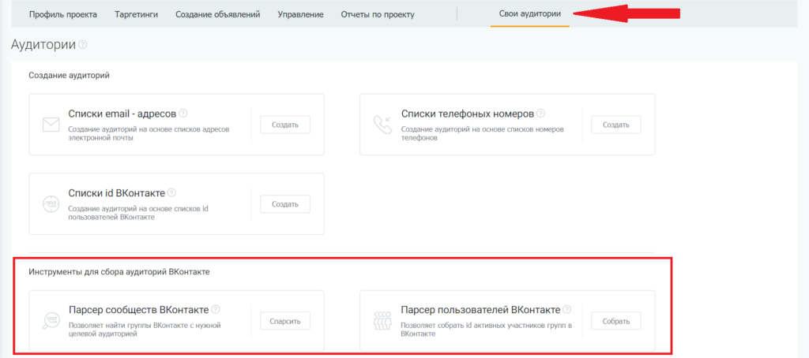Open help icon beside Парсер пользователей ВКонтакте
Image resolution: width=809 pixels, height=358 pixels.
click(567, 310)
